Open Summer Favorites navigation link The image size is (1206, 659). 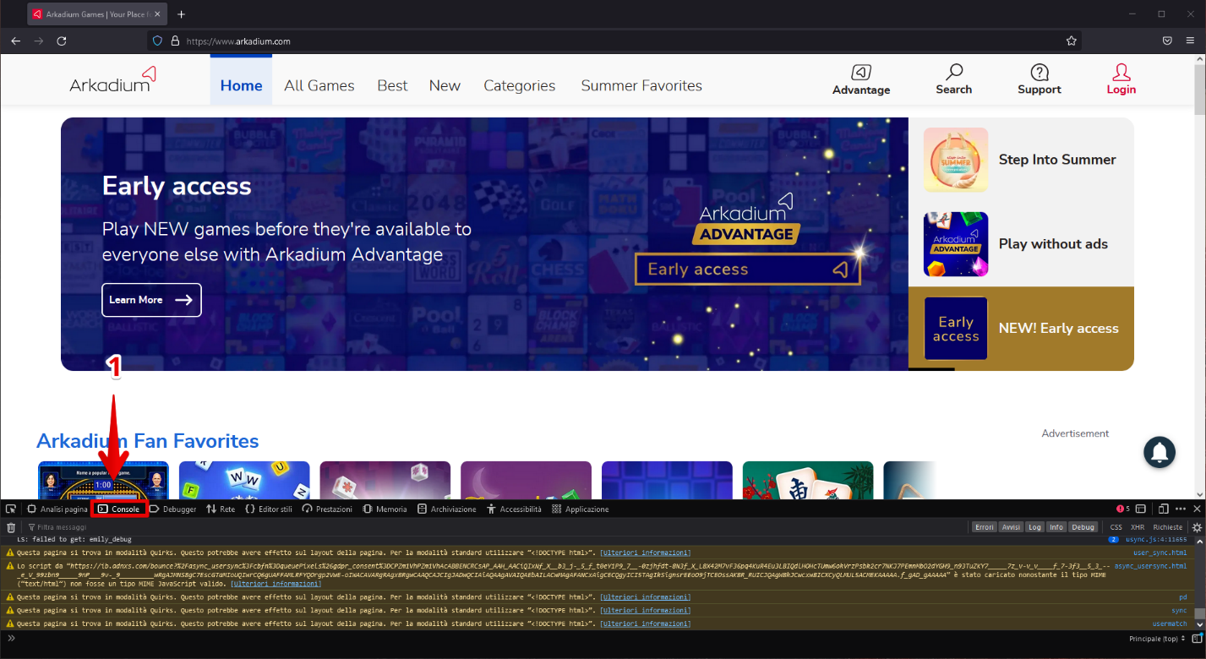click(x=641, y=85)
